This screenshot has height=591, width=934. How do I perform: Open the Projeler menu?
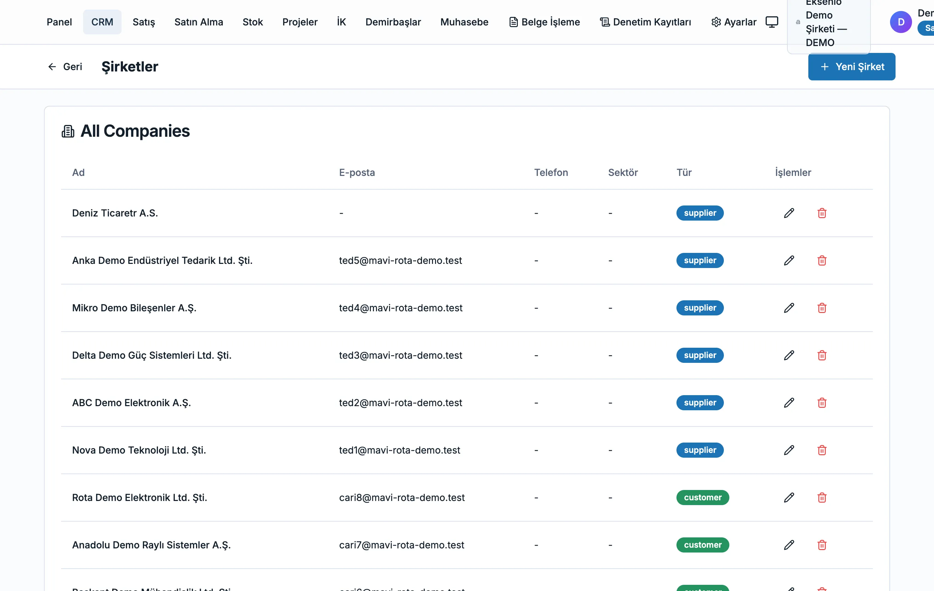click(300, 22)
